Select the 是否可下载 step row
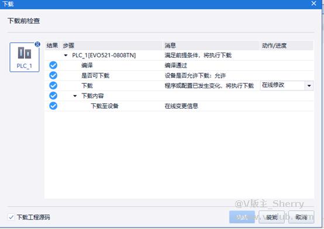 click(x=179, y=75)
